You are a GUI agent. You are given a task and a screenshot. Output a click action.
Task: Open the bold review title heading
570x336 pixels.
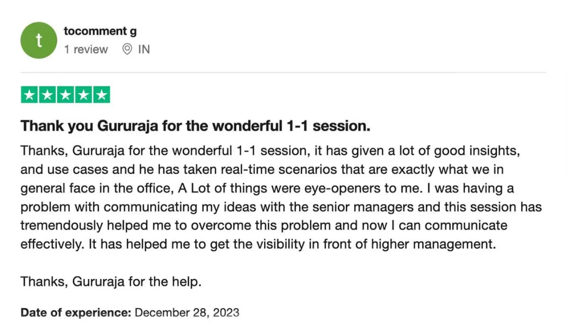195,126
